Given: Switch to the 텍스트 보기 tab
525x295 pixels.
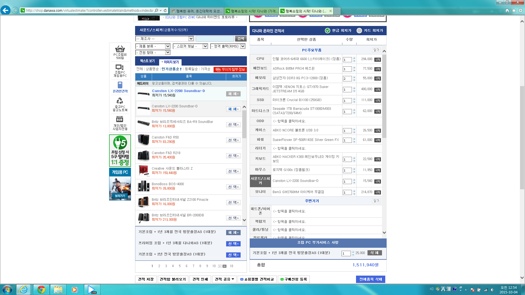Looking at the screenshot, I should point(147,61).
